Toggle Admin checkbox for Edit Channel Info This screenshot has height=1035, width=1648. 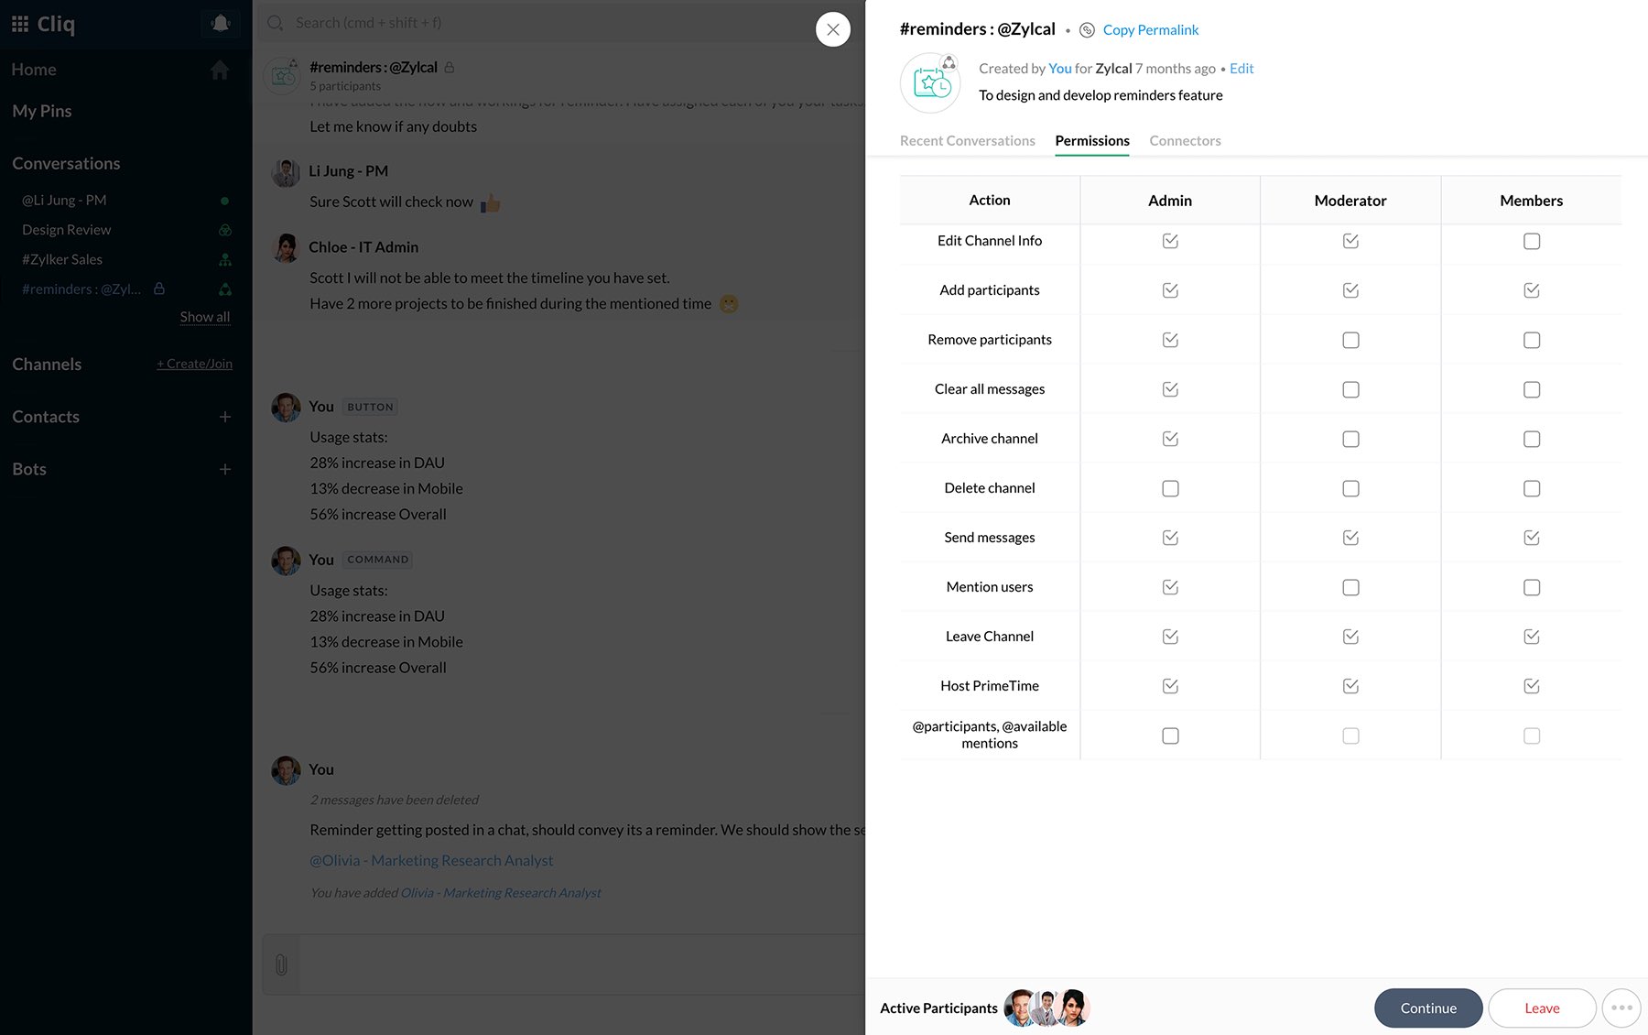click(x=1170, y=241)
